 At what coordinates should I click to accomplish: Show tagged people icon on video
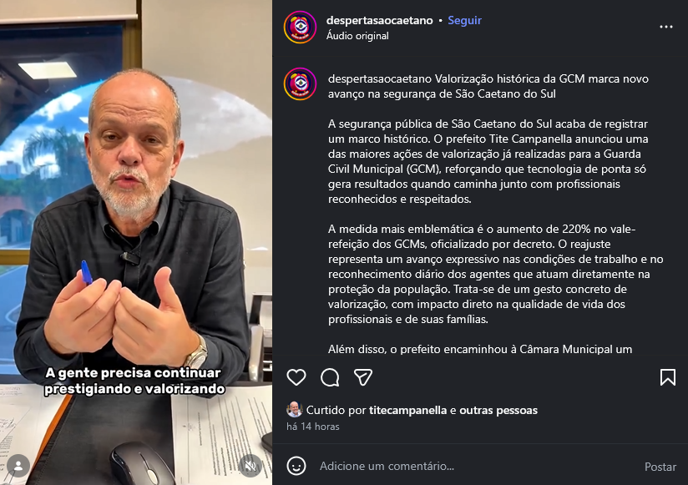click(18, 466)
